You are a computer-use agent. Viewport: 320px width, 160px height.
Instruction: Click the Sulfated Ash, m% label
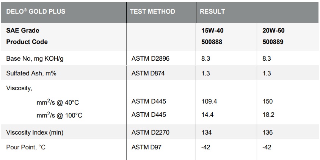click(x=31, y=73)
